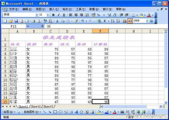Toggle underline formatting
This screenshot has height=120, width=169.
64,15
